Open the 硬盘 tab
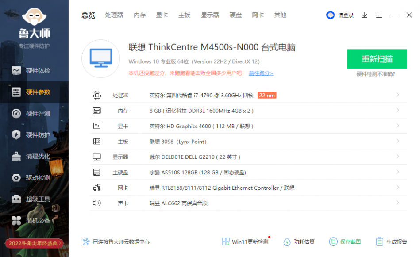420x257 pixels. pos(236,15)
